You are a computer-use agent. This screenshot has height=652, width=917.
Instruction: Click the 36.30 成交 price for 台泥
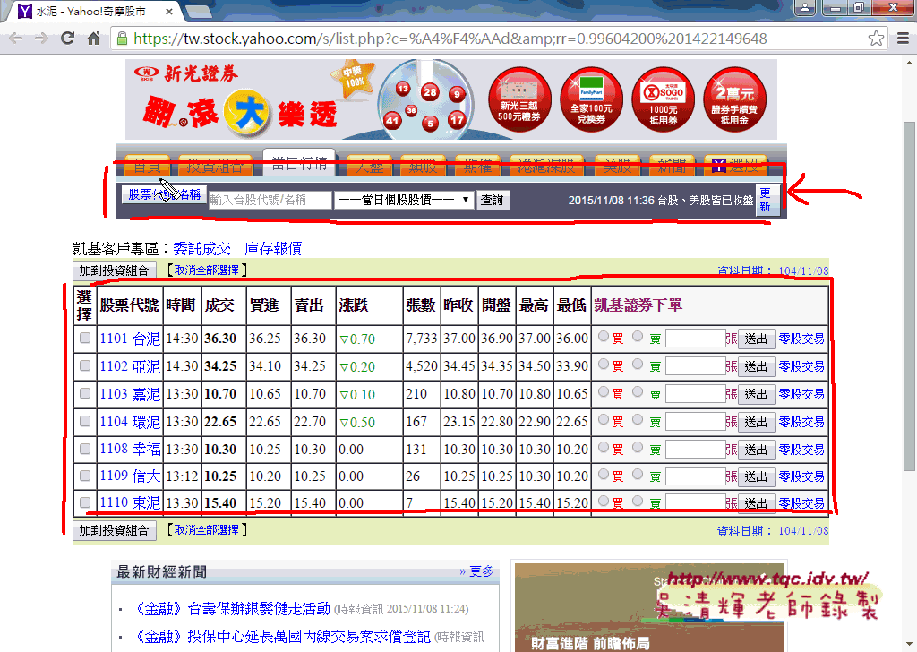(220, 339)
